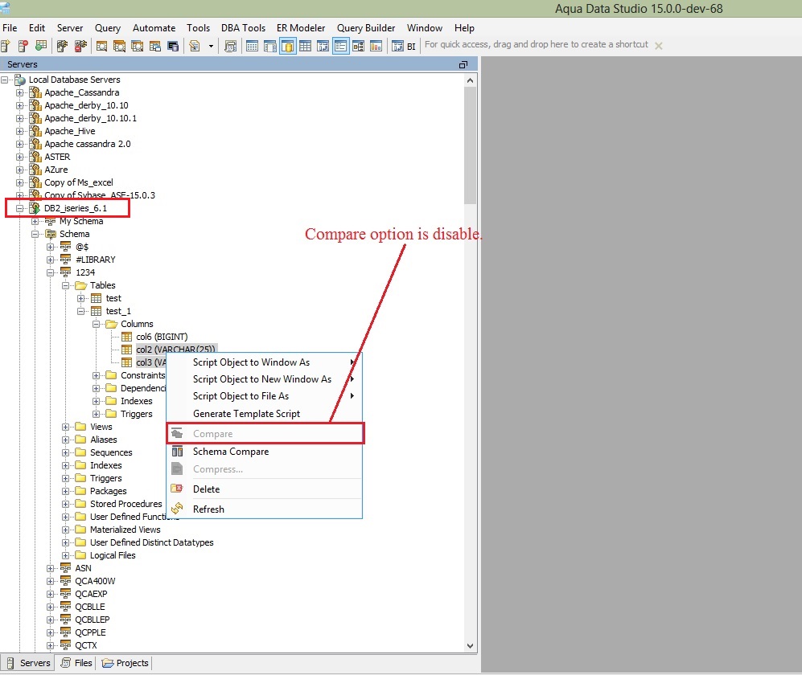
Task: Switch to the Files tab
Action: 76,663
